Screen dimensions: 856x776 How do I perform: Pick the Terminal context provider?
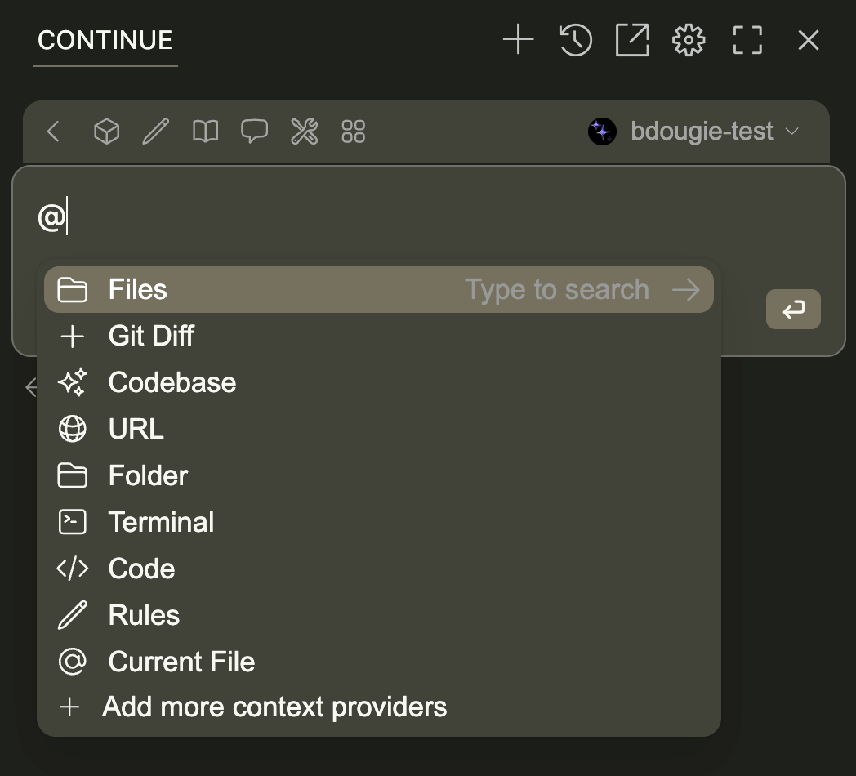click(x=161, y=522)
